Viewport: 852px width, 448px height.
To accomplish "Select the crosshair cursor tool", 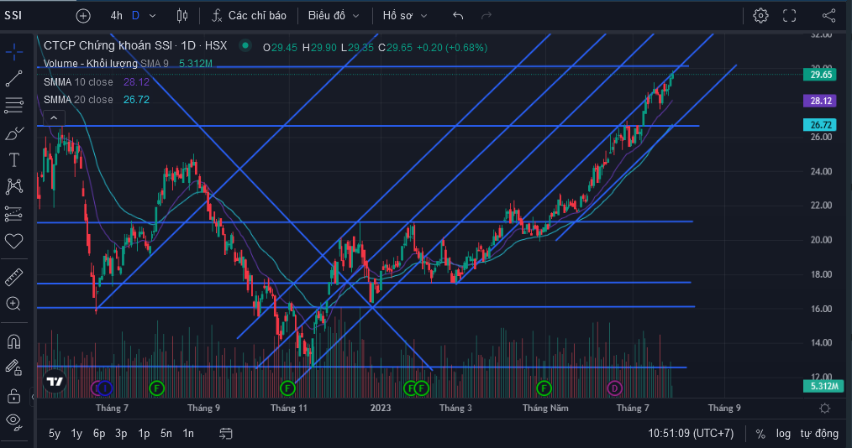I will coord(13,52).
